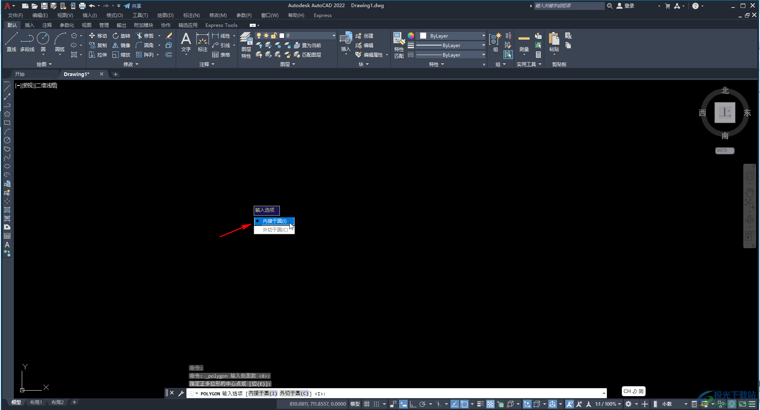Screen dimensions: 760x410
Task: Open the ByLayer color dropdown
Action: pyautogui.click(x=451, y=36)
